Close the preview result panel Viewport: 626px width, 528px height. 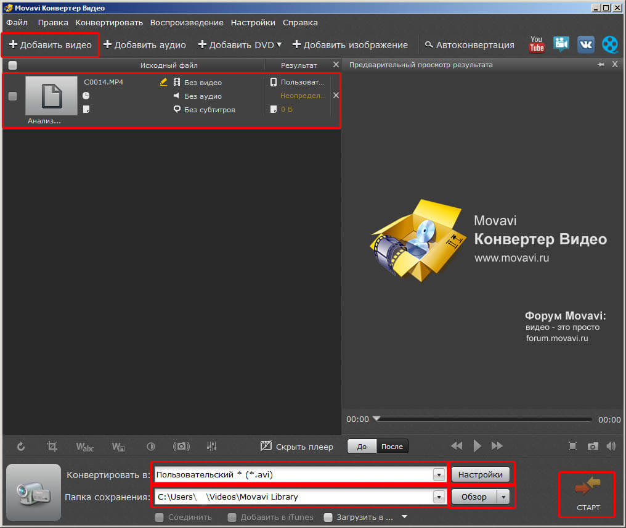(615, 64)
